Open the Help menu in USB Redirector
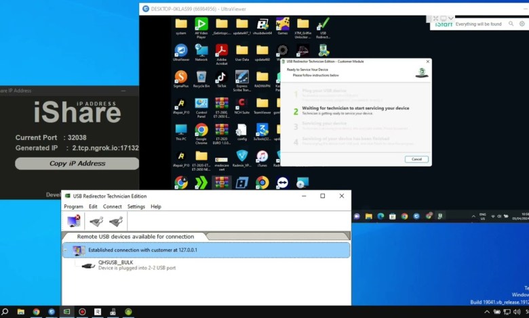 click(x=155, y=206)
